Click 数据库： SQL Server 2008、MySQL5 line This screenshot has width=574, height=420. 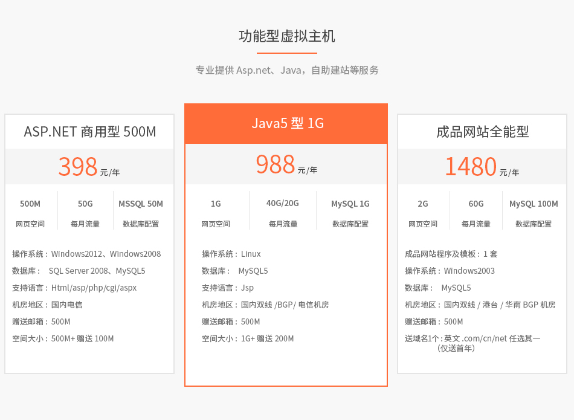point(79,271)
